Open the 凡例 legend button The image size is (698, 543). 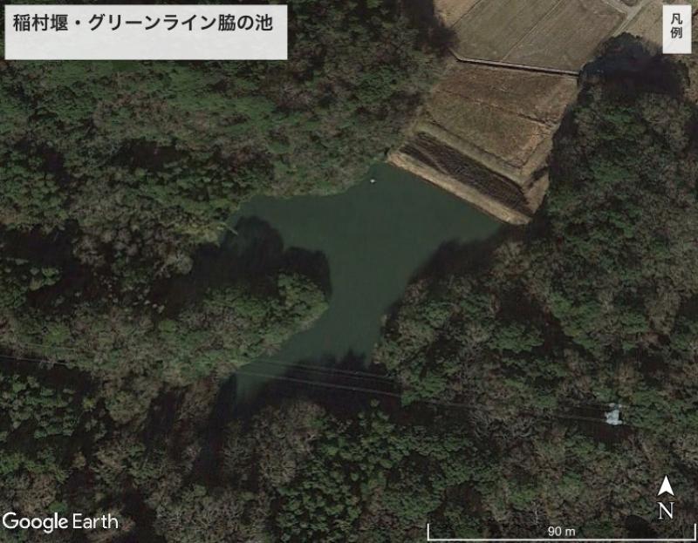click(676, 29)
